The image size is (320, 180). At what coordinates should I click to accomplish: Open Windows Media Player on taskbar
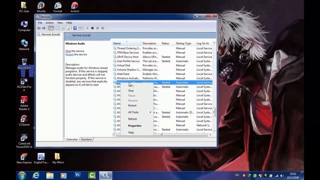point(63,175)
